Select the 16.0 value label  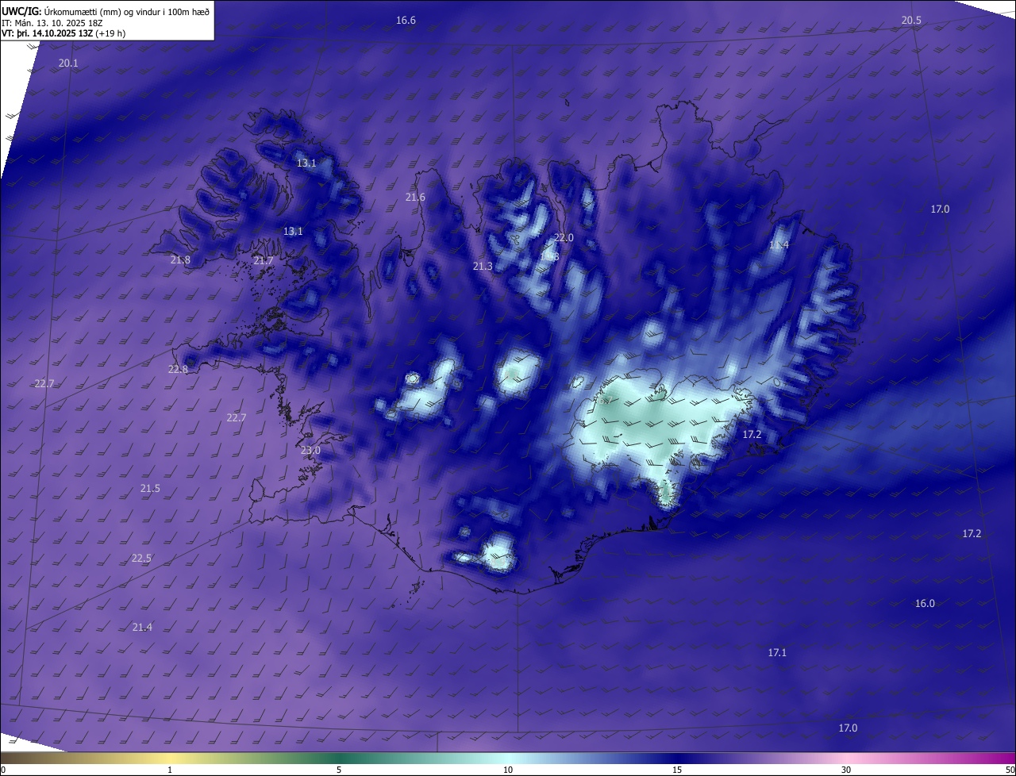coord(925,603)
